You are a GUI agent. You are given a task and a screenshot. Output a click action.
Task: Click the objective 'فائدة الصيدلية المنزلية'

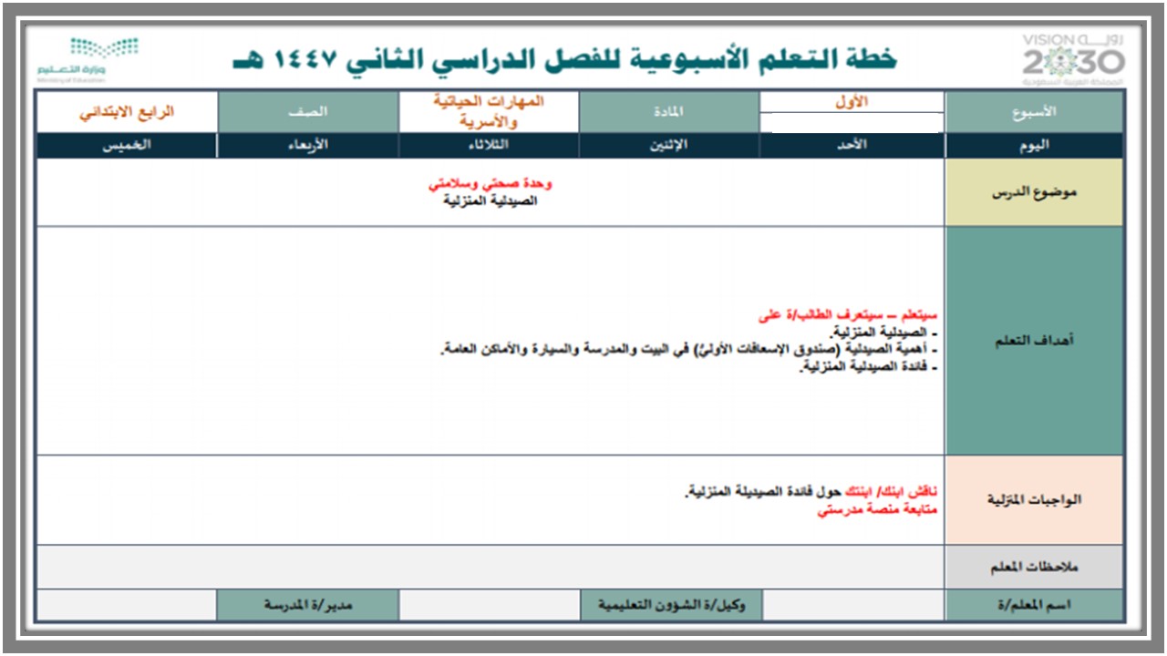click(870, 367)
